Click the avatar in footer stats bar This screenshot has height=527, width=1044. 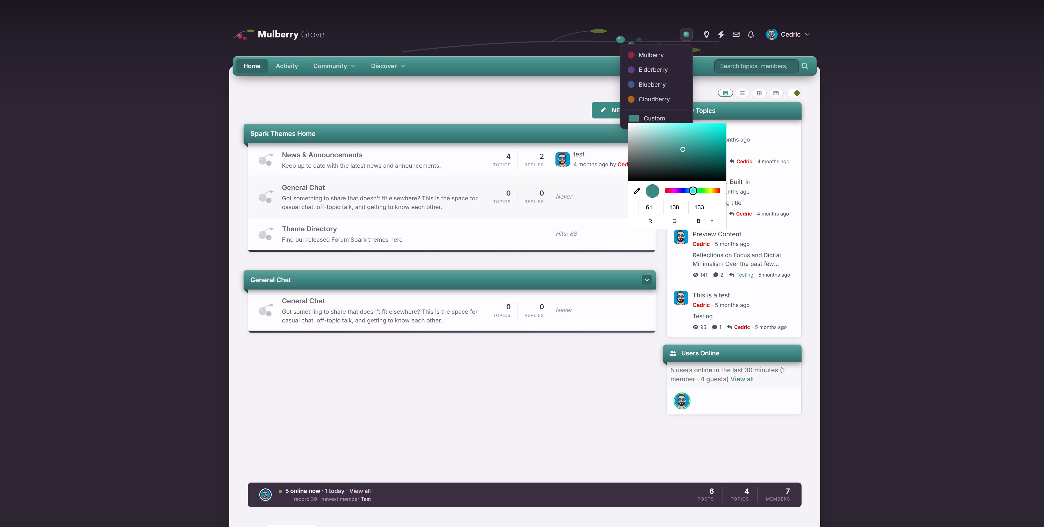[265, 495]
